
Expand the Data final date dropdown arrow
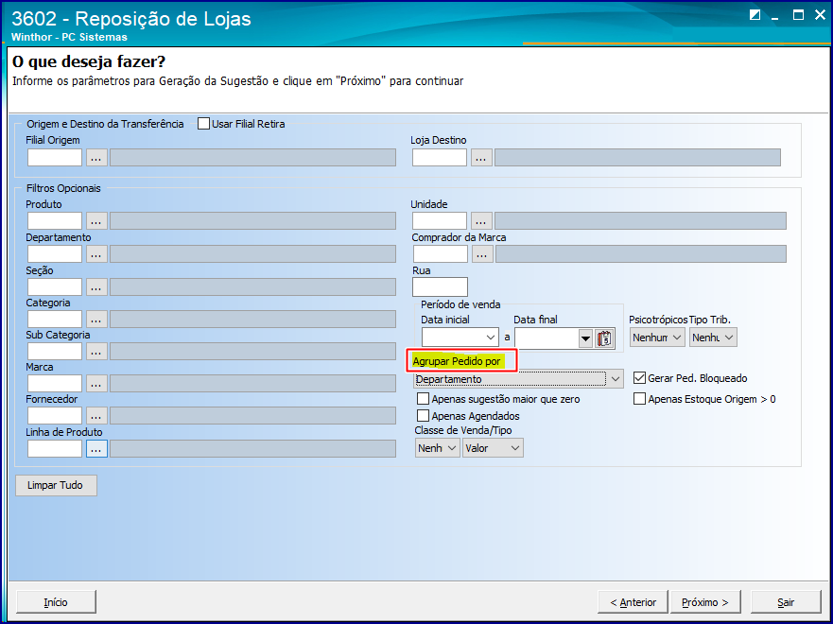coord(585,338)
